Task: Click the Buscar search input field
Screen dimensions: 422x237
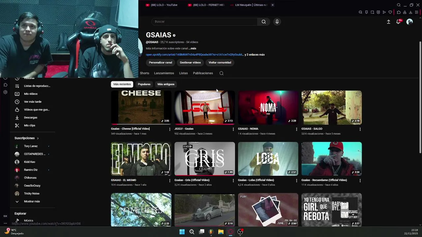Action: [204, 22]
